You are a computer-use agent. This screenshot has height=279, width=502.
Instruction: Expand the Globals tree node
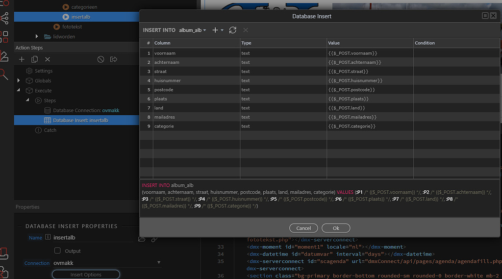(19, 80)
